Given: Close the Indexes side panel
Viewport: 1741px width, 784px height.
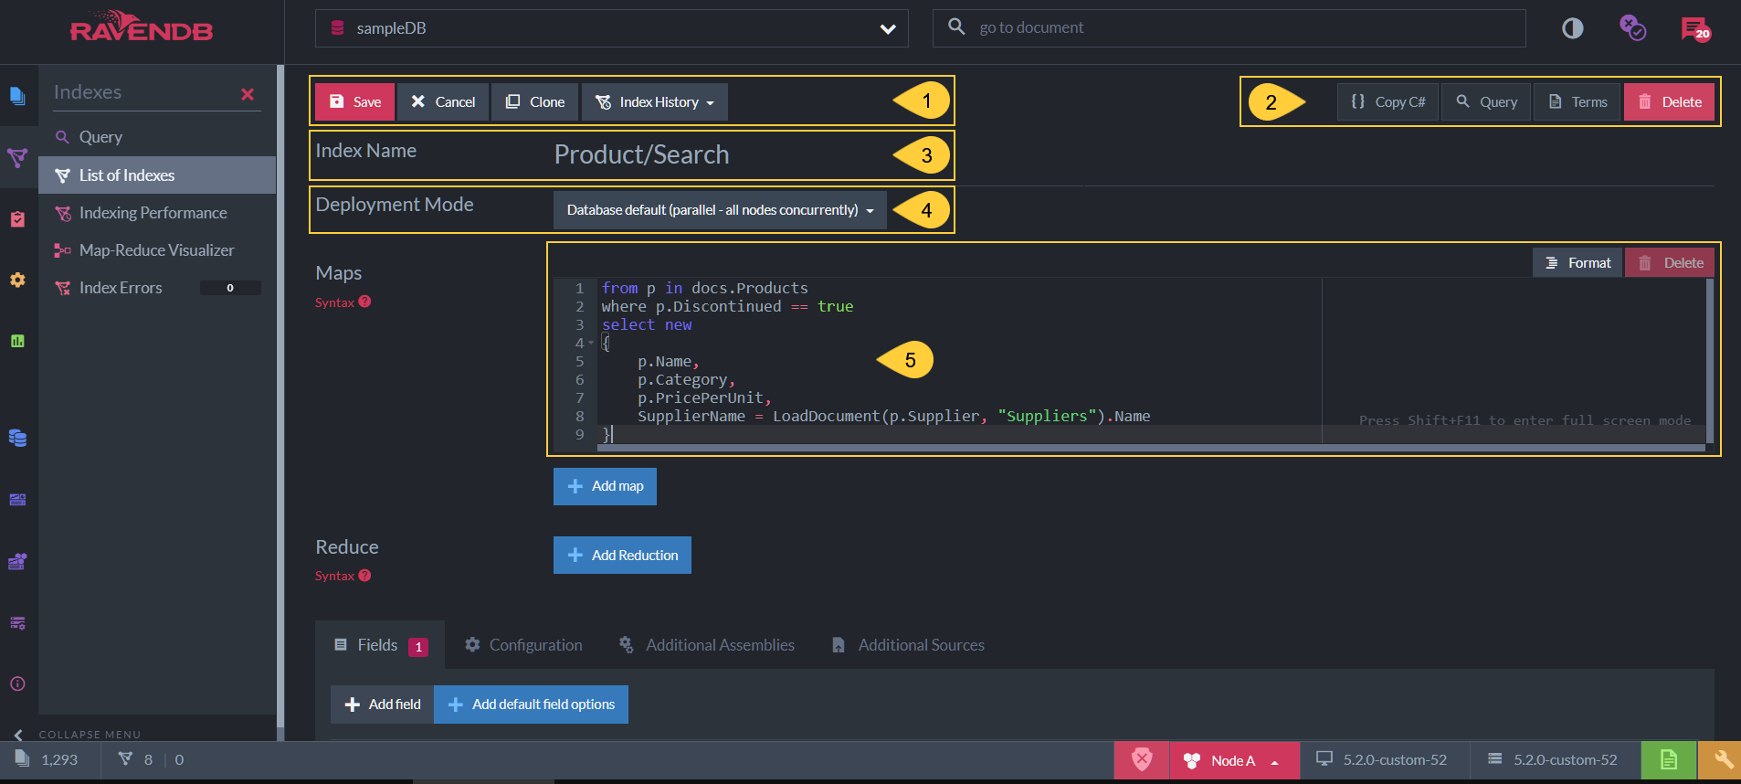Looking at the screenshot, I should tap(248, 94).
